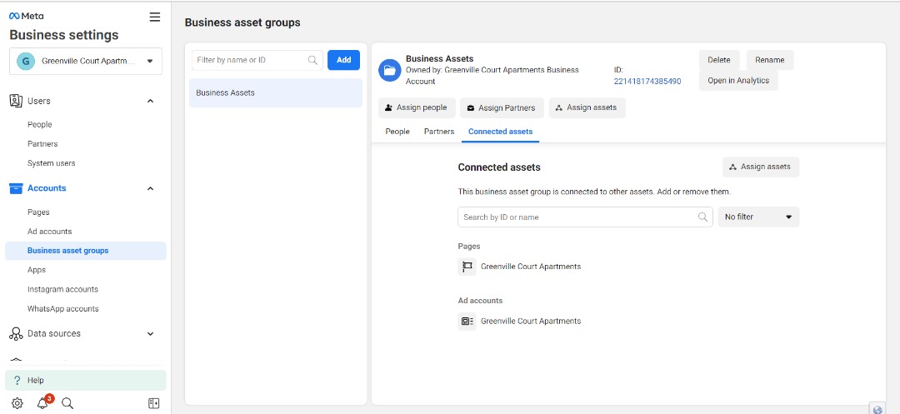Toggle the sidebar panel layout icon
This screenshot has width=900, height=414.
click(154, 403)
